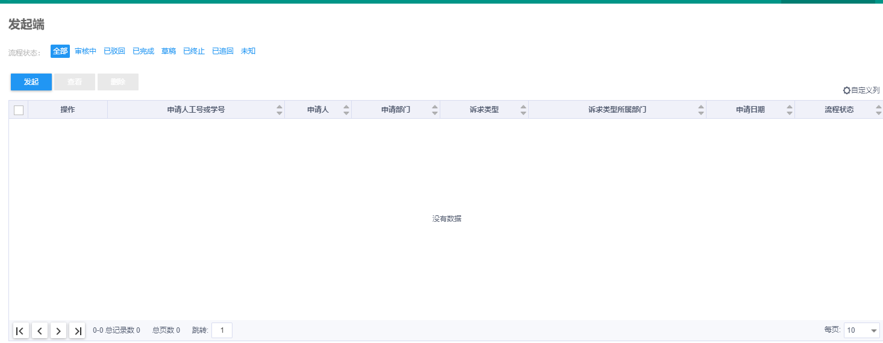883x343 pixels.
Task: Go to the next page
Action: pos(58,330)
